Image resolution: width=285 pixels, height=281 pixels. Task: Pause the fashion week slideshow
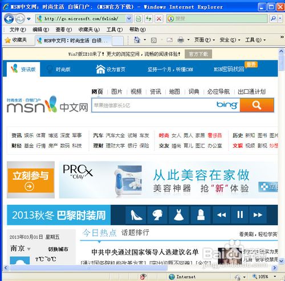(x=240, y=215)
